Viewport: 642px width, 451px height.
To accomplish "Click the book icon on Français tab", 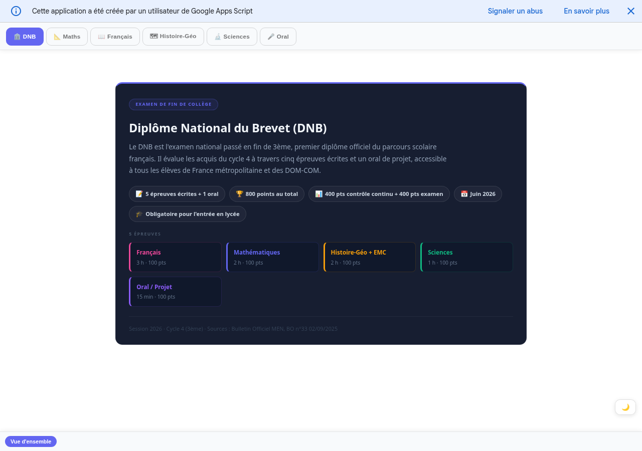I will (101, 37).
